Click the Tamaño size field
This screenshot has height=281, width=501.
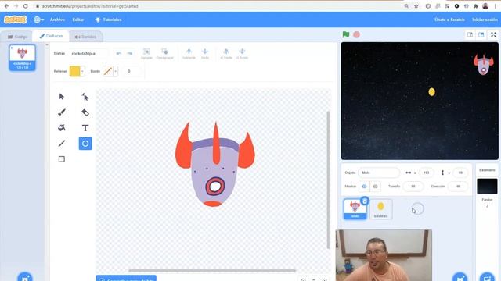[x=413, y=187]
